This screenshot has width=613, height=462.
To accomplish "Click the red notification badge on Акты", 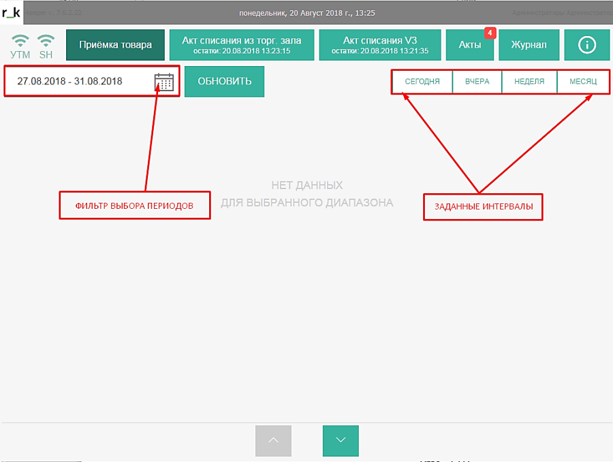I will click(489, 33).
